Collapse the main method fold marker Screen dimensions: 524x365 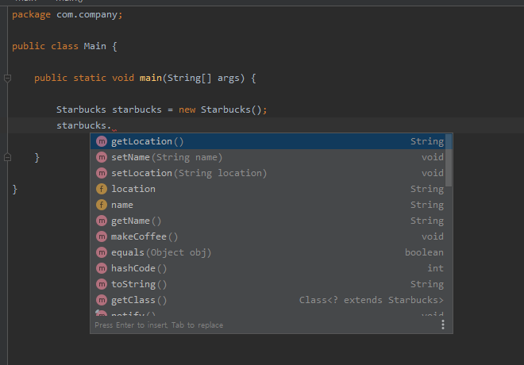(x=7, y=79)
